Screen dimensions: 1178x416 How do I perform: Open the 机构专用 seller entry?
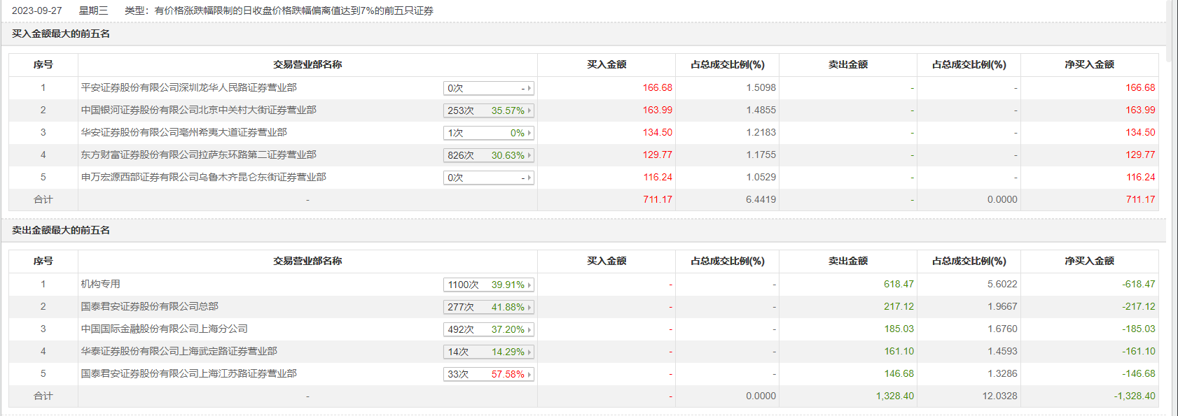tap(100, 285)
